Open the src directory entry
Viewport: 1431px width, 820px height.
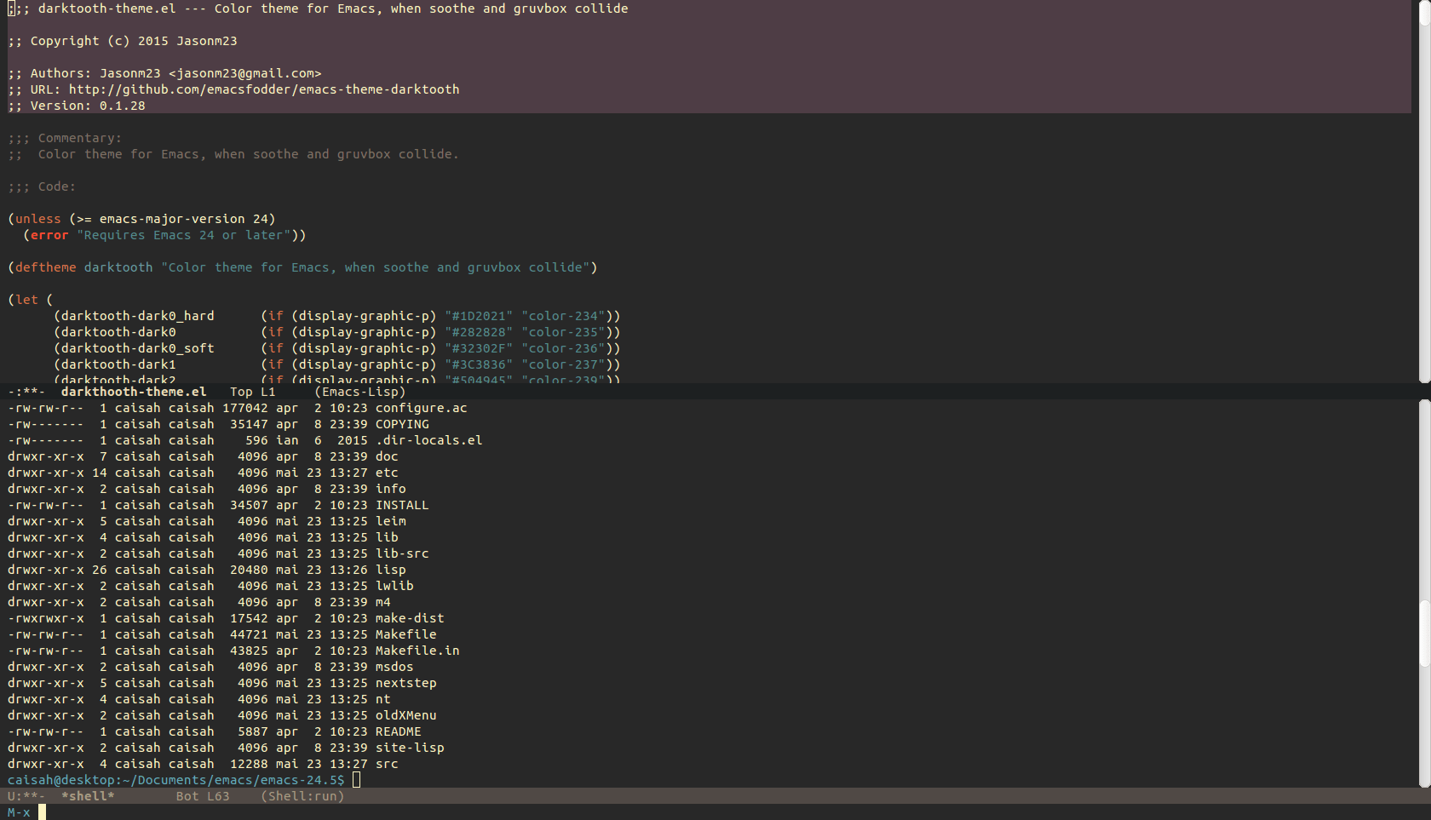click(x=387, y=764)
